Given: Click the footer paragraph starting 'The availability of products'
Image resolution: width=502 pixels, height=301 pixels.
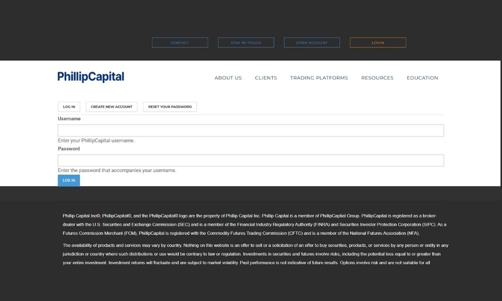Looking at the screenshot, I should [256, 254].
